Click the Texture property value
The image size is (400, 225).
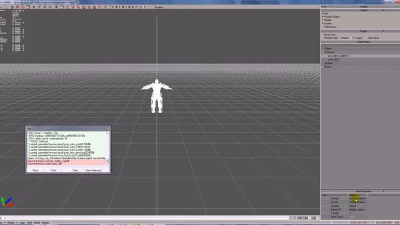click(x=357, y=199)
